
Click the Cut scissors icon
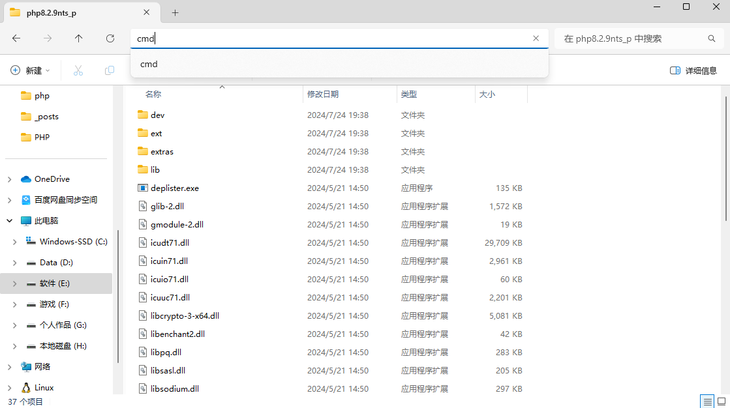click(78, 70)
